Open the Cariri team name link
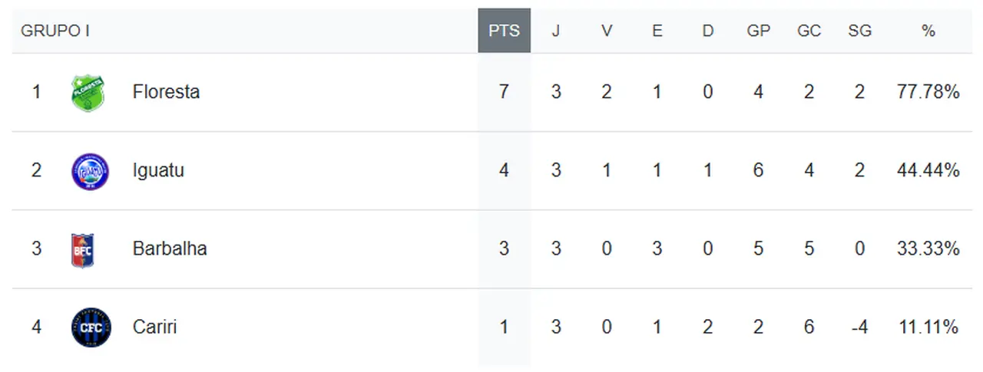 point(154,327)
